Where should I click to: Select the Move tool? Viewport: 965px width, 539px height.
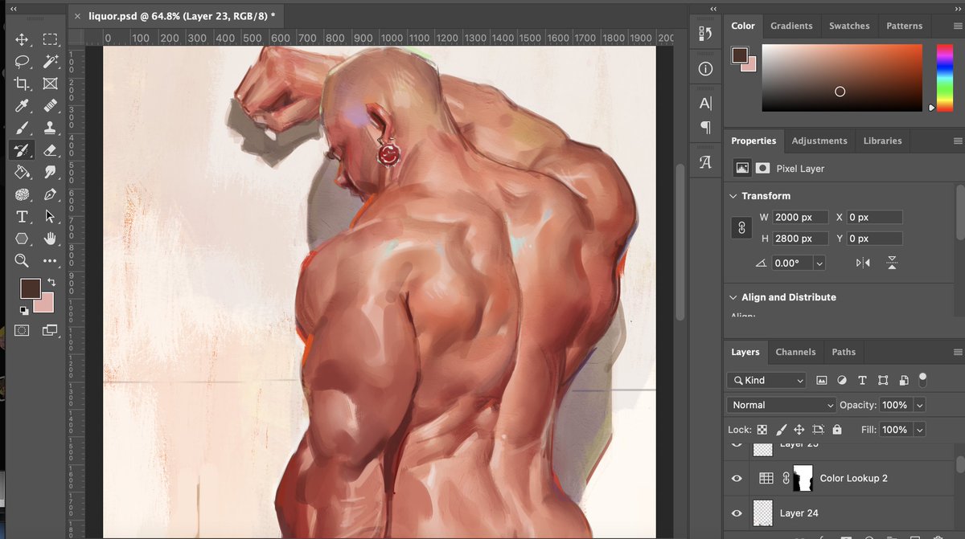(22, 39)
